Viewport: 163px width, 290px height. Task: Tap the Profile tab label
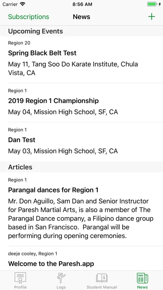(x=20, y=287)
